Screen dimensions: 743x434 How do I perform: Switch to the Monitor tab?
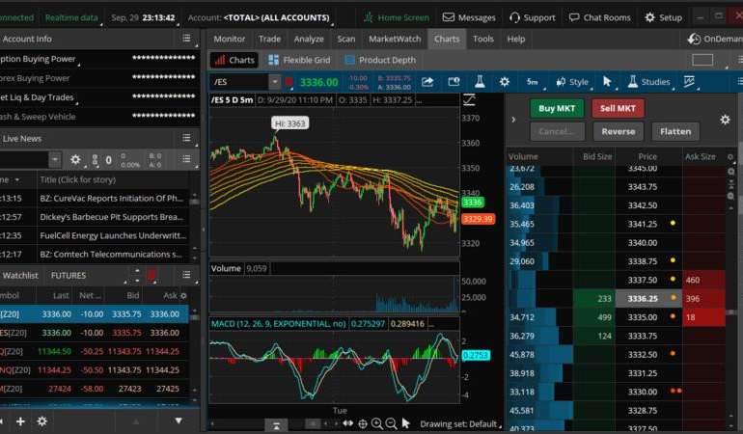point(230,39)
